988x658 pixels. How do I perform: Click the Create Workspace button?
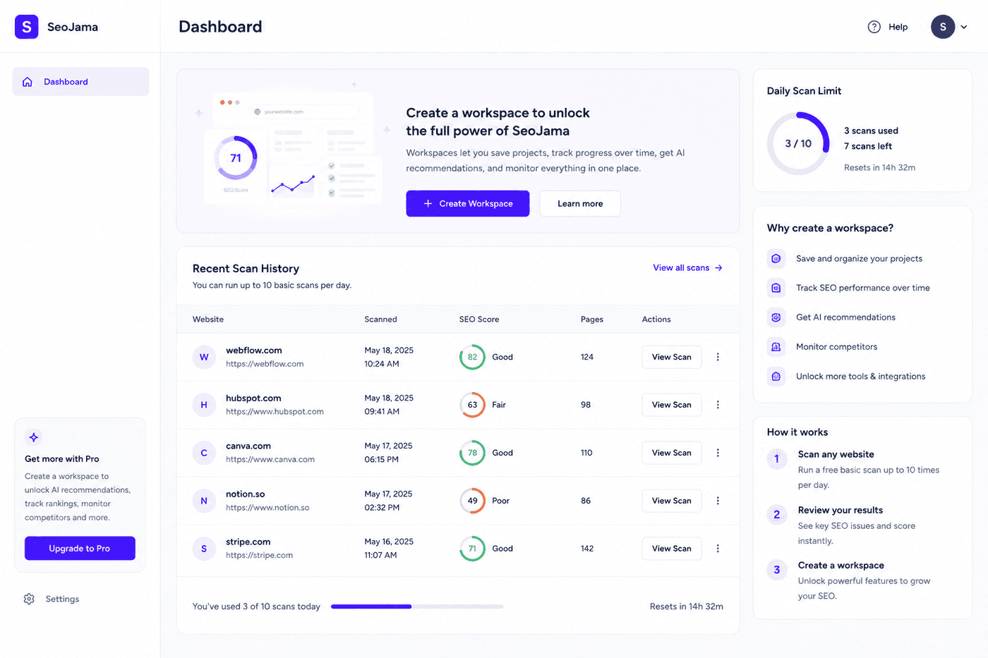coord(467,204)
